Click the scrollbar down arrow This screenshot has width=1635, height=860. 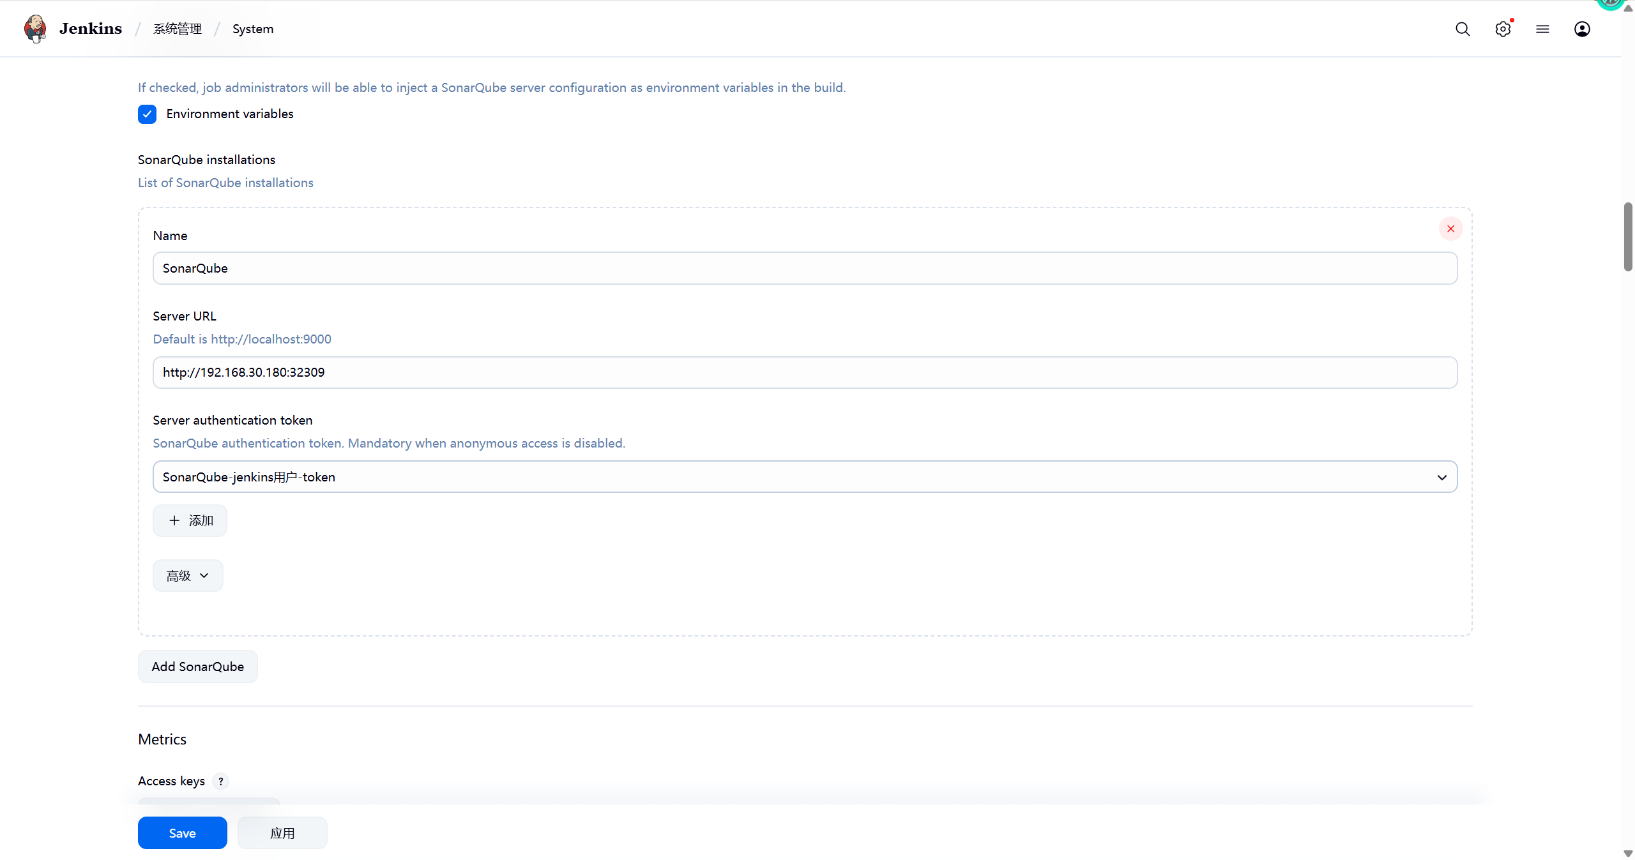point(1628,854)
